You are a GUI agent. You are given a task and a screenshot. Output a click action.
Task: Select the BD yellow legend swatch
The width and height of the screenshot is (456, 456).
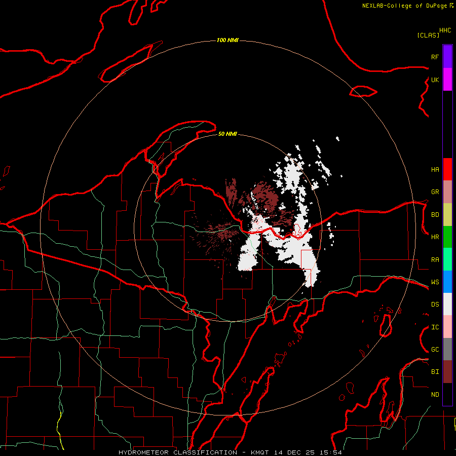(x=447, y=215)
